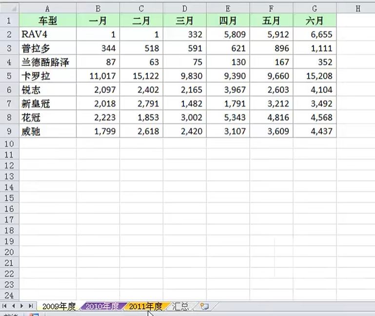Select the RAV4 cell

click(x=48, y=35)
